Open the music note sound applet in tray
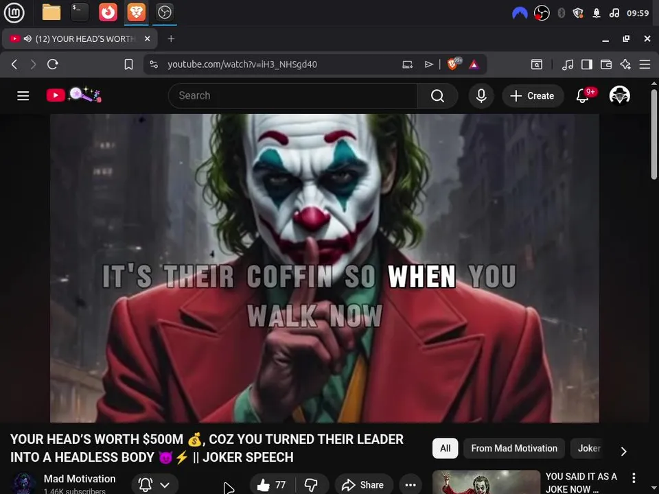The image size is (659, 494). coord(614,14)
